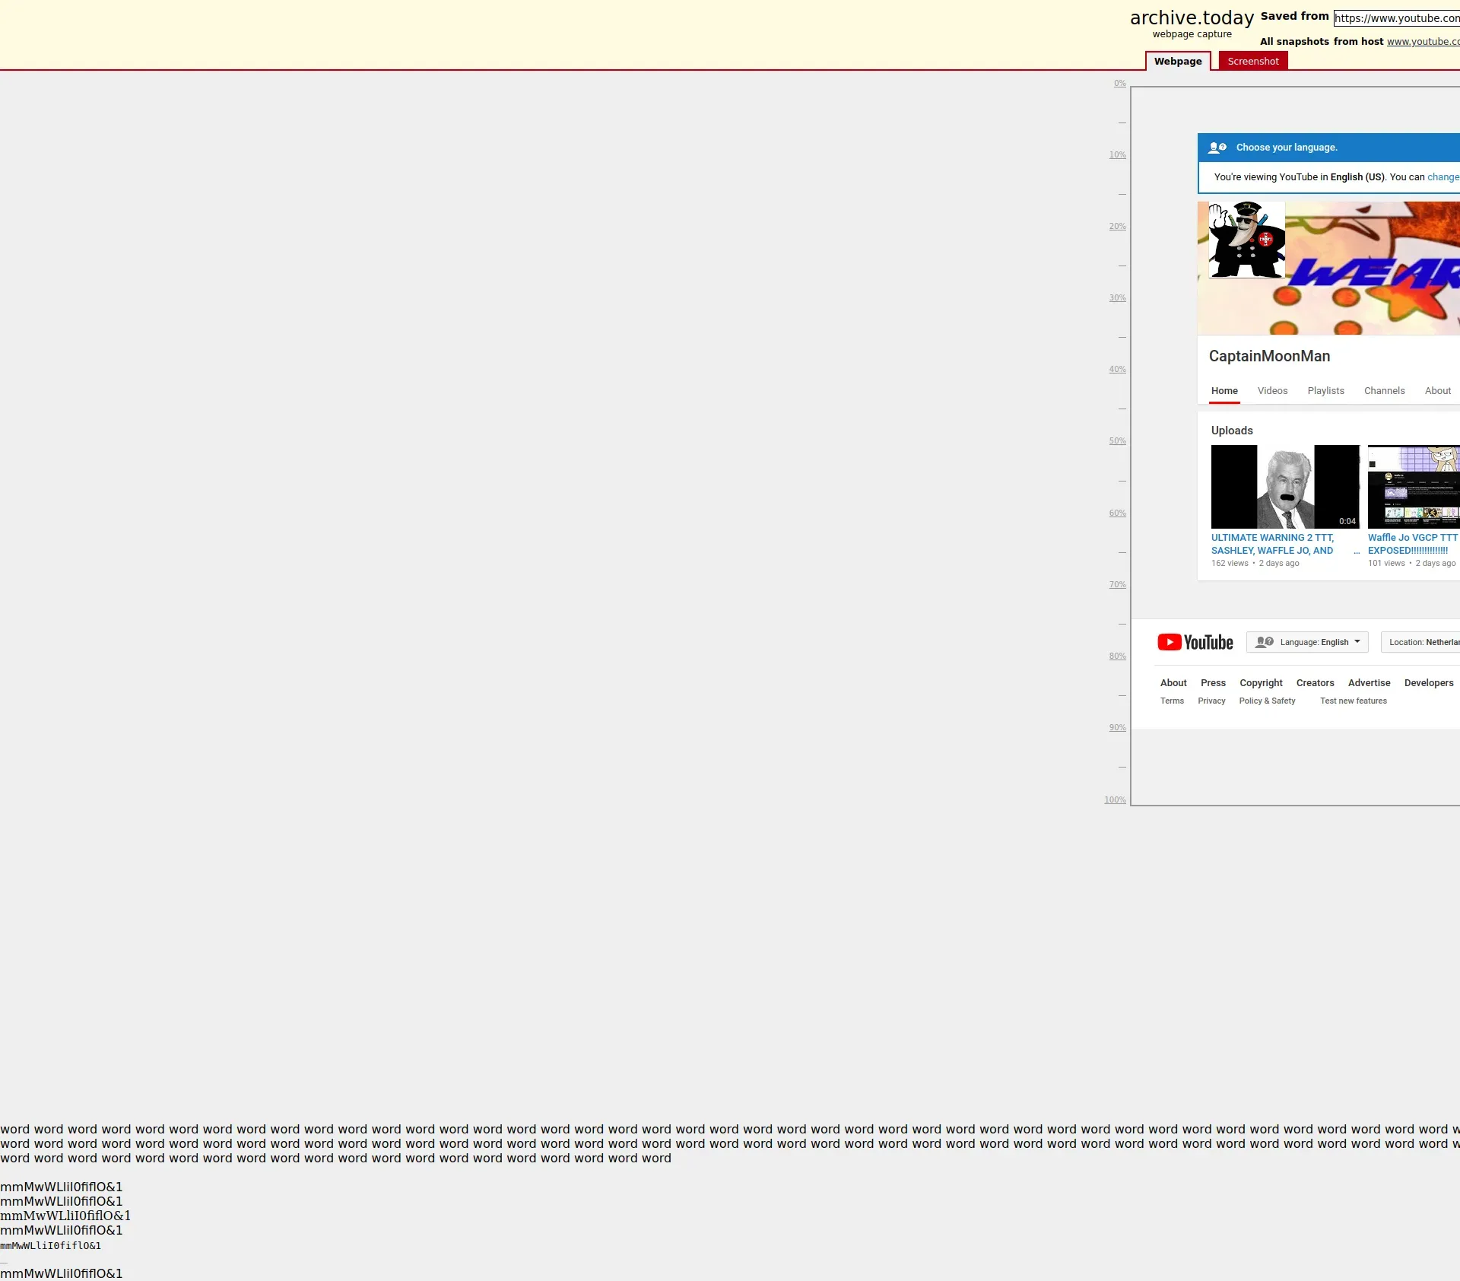Image resolution: width=1460 pixels, height=1281 pixels.
Task: Click the CaptainMoonMan channel avatar
Action: [1246, 240]
